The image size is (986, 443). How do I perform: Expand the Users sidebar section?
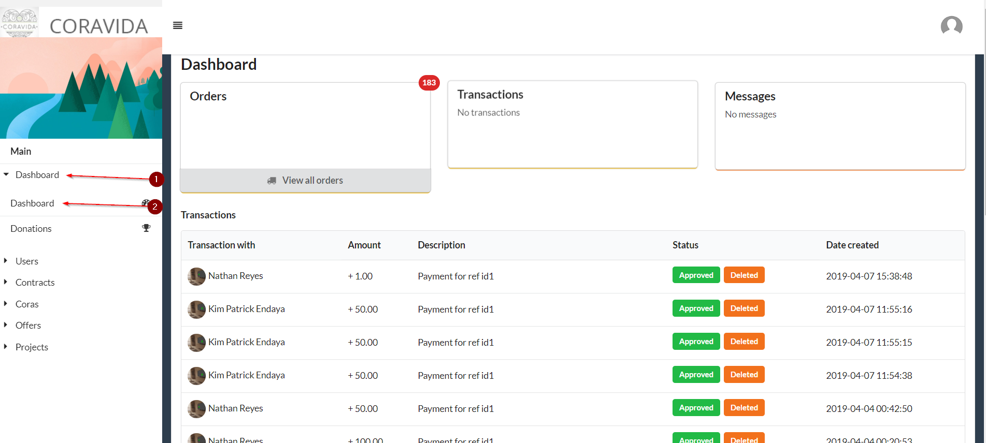[x=26, y=261]
